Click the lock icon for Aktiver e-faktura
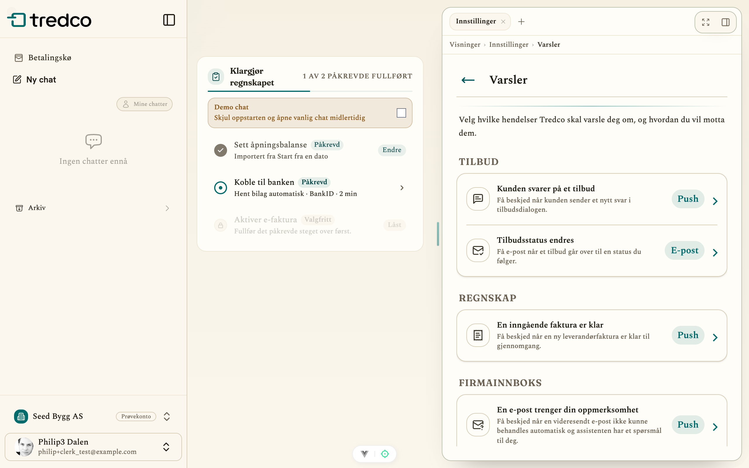Viewport: 749px width, 468px height. click(x=220, y=225)
